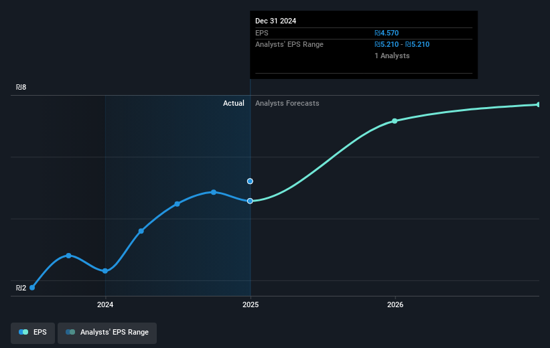Viewport: 550px width, 348px height.
Task: Click the EPS row label in tooltip
Action: [x=262, y=33]
